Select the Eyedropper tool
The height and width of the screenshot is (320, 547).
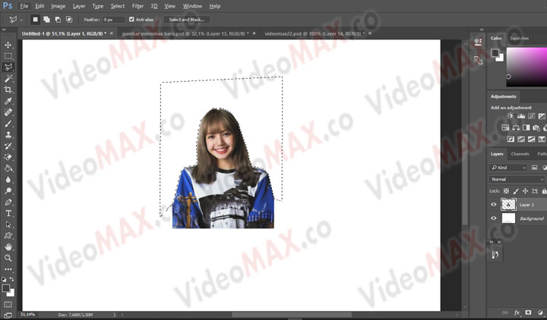8,101
